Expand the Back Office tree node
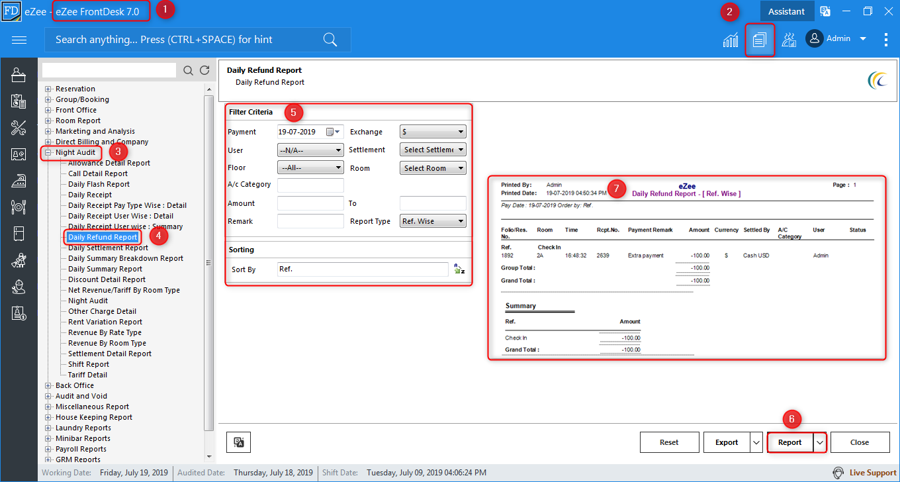 [x=48, y=385]
